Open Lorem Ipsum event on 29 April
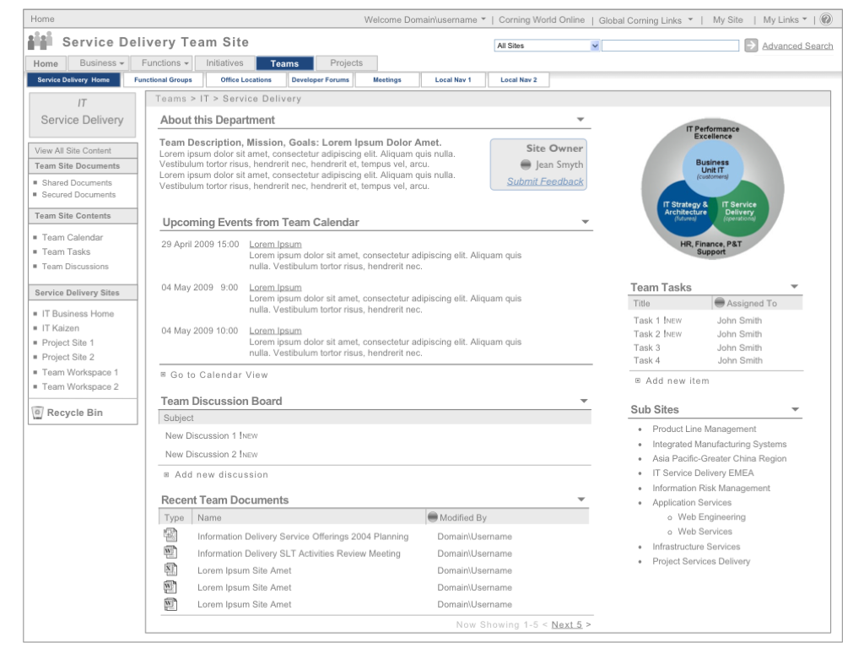 coord(275,244)
